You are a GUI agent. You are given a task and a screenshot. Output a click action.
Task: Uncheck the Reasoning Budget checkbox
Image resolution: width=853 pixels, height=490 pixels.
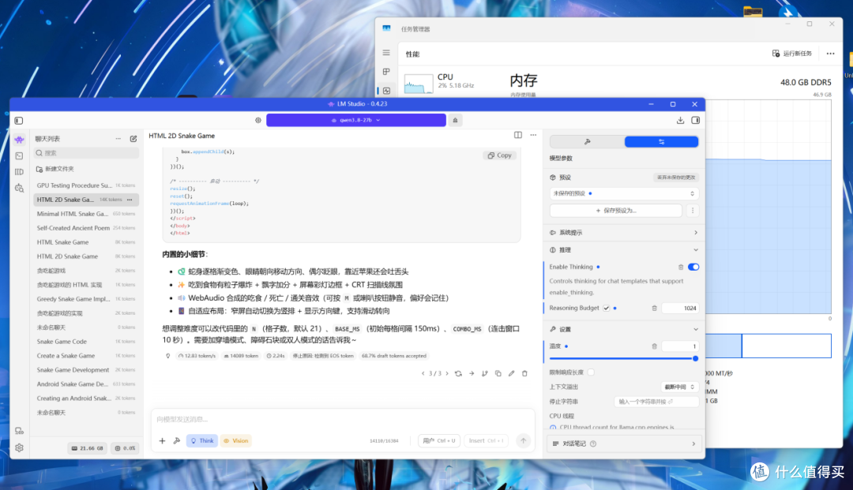click(x=607, y=308)
